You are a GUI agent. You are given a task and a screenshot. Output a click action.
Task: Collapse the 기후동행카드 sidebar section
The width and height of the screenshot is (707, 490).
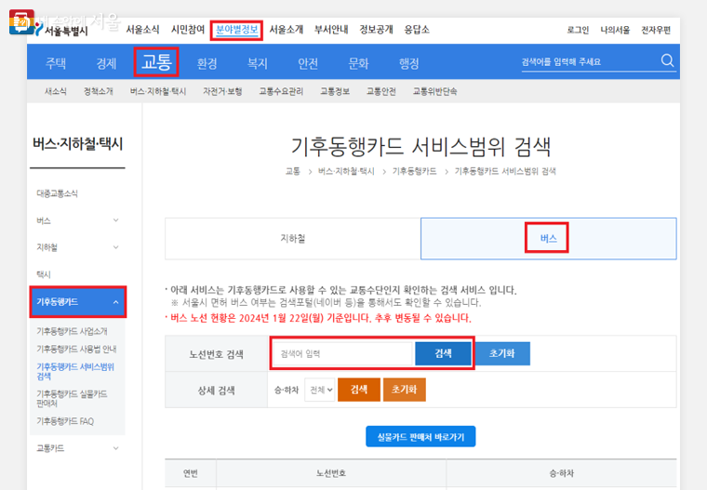(77, 302)
